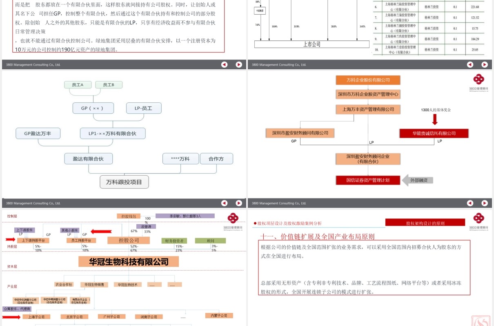The width and height of the screenshot is (494, 326).
Task: Click the 李安敏、郭仁超等3人 purple box
Action: pyautogui.click(x=185, y=216)
